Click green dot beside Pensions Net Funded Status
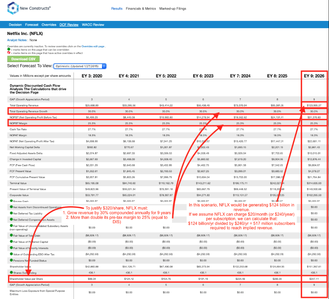The width and height of the screenshot is (329, 299). tap(11, 260)
